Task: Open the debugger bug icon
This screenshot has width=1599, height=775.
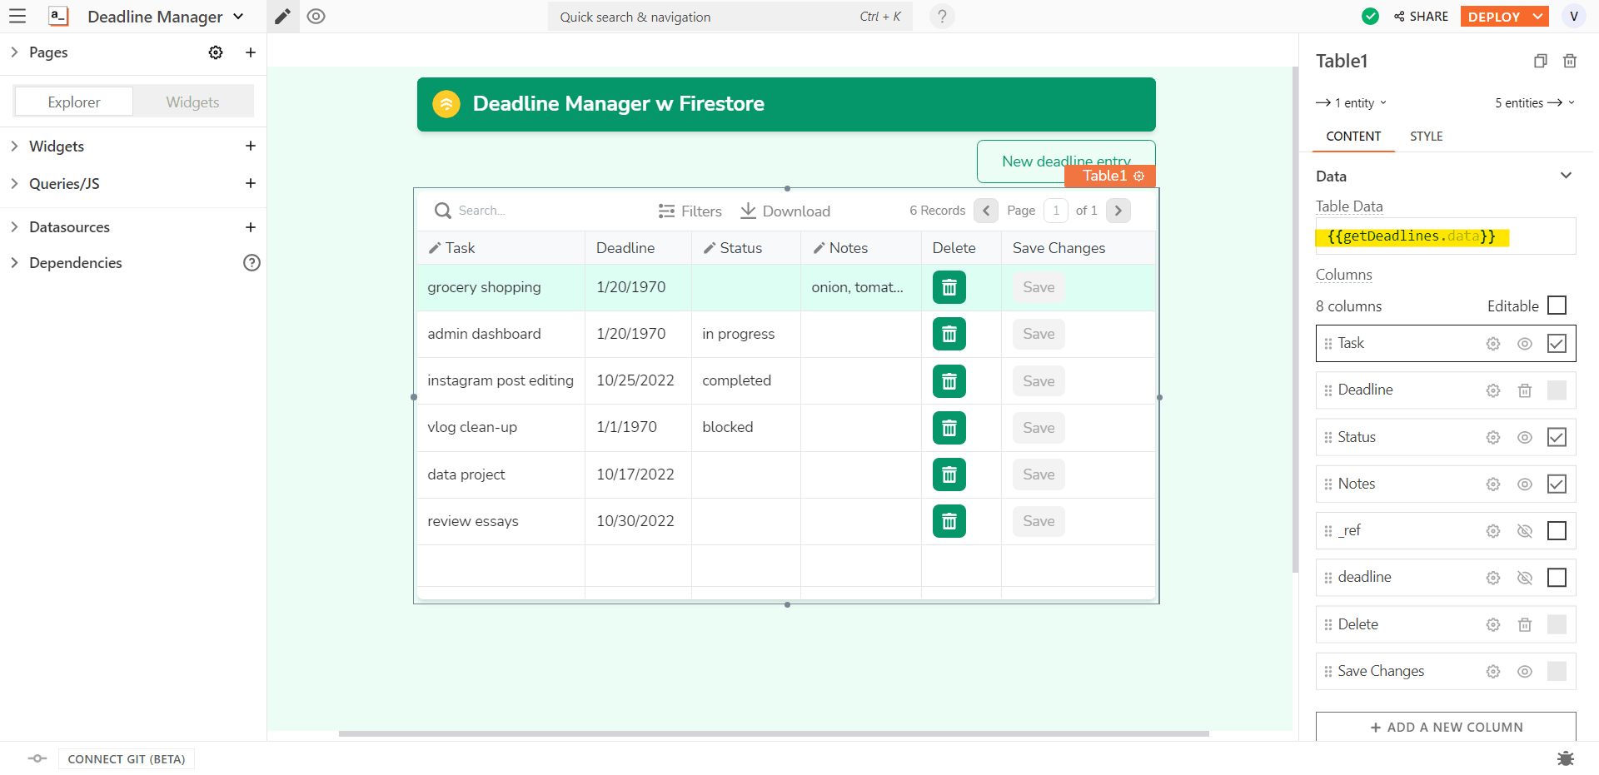Action: click(x=1565, y=758)
